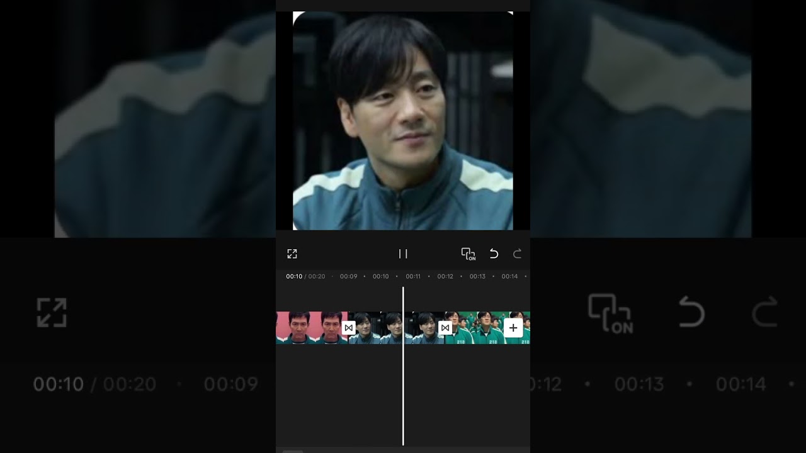Screen dimensions: 806x453
Task: Tap the video preview of the man
Action: [403, 121]
